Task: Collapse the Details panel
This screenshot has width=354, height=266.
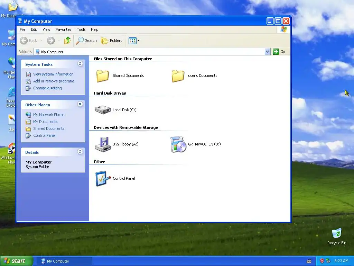Action: (x=80, y=152)
